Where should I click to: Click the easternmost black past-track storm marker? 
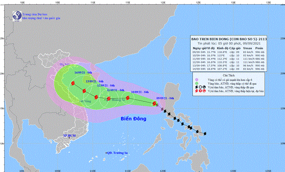pos(205,134)
